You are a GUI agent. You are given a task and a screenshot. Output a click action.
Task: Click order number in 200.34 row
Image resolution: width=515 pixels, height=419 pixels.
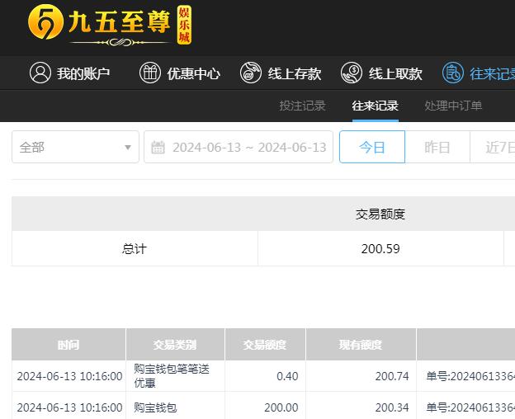click(470, 407)
